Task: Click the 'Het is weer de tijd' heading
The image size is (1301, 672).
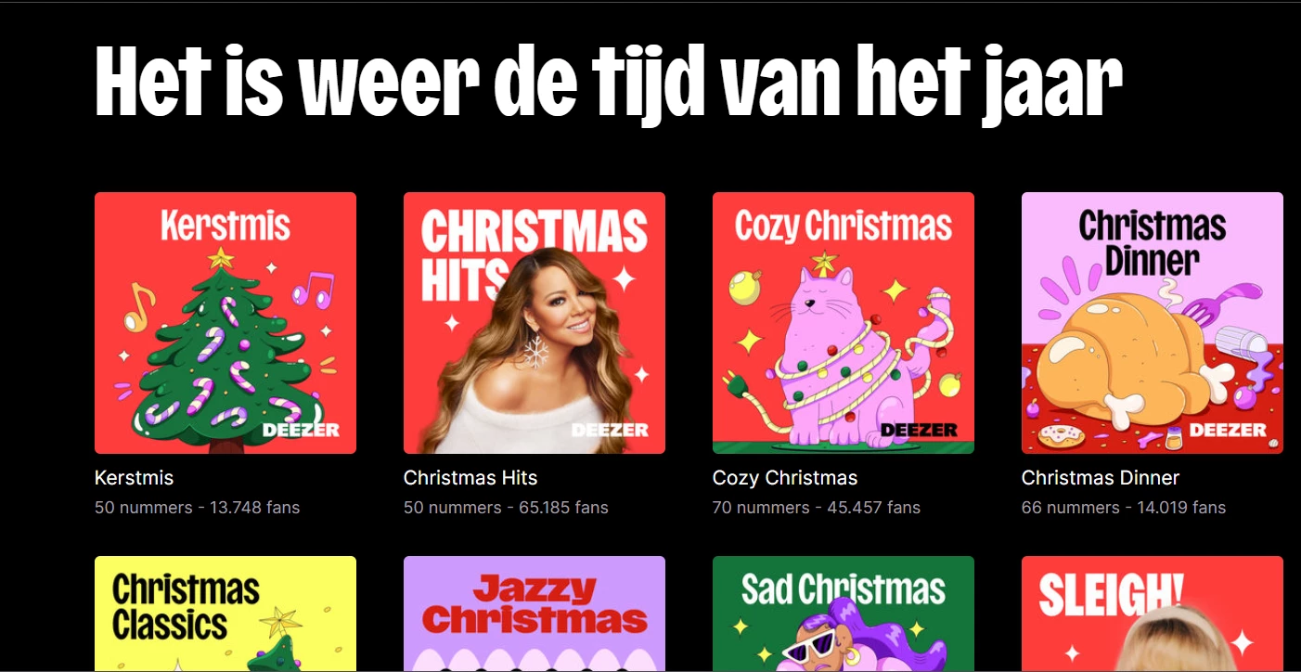Action: pyautogui.click(x=609, y=83)
